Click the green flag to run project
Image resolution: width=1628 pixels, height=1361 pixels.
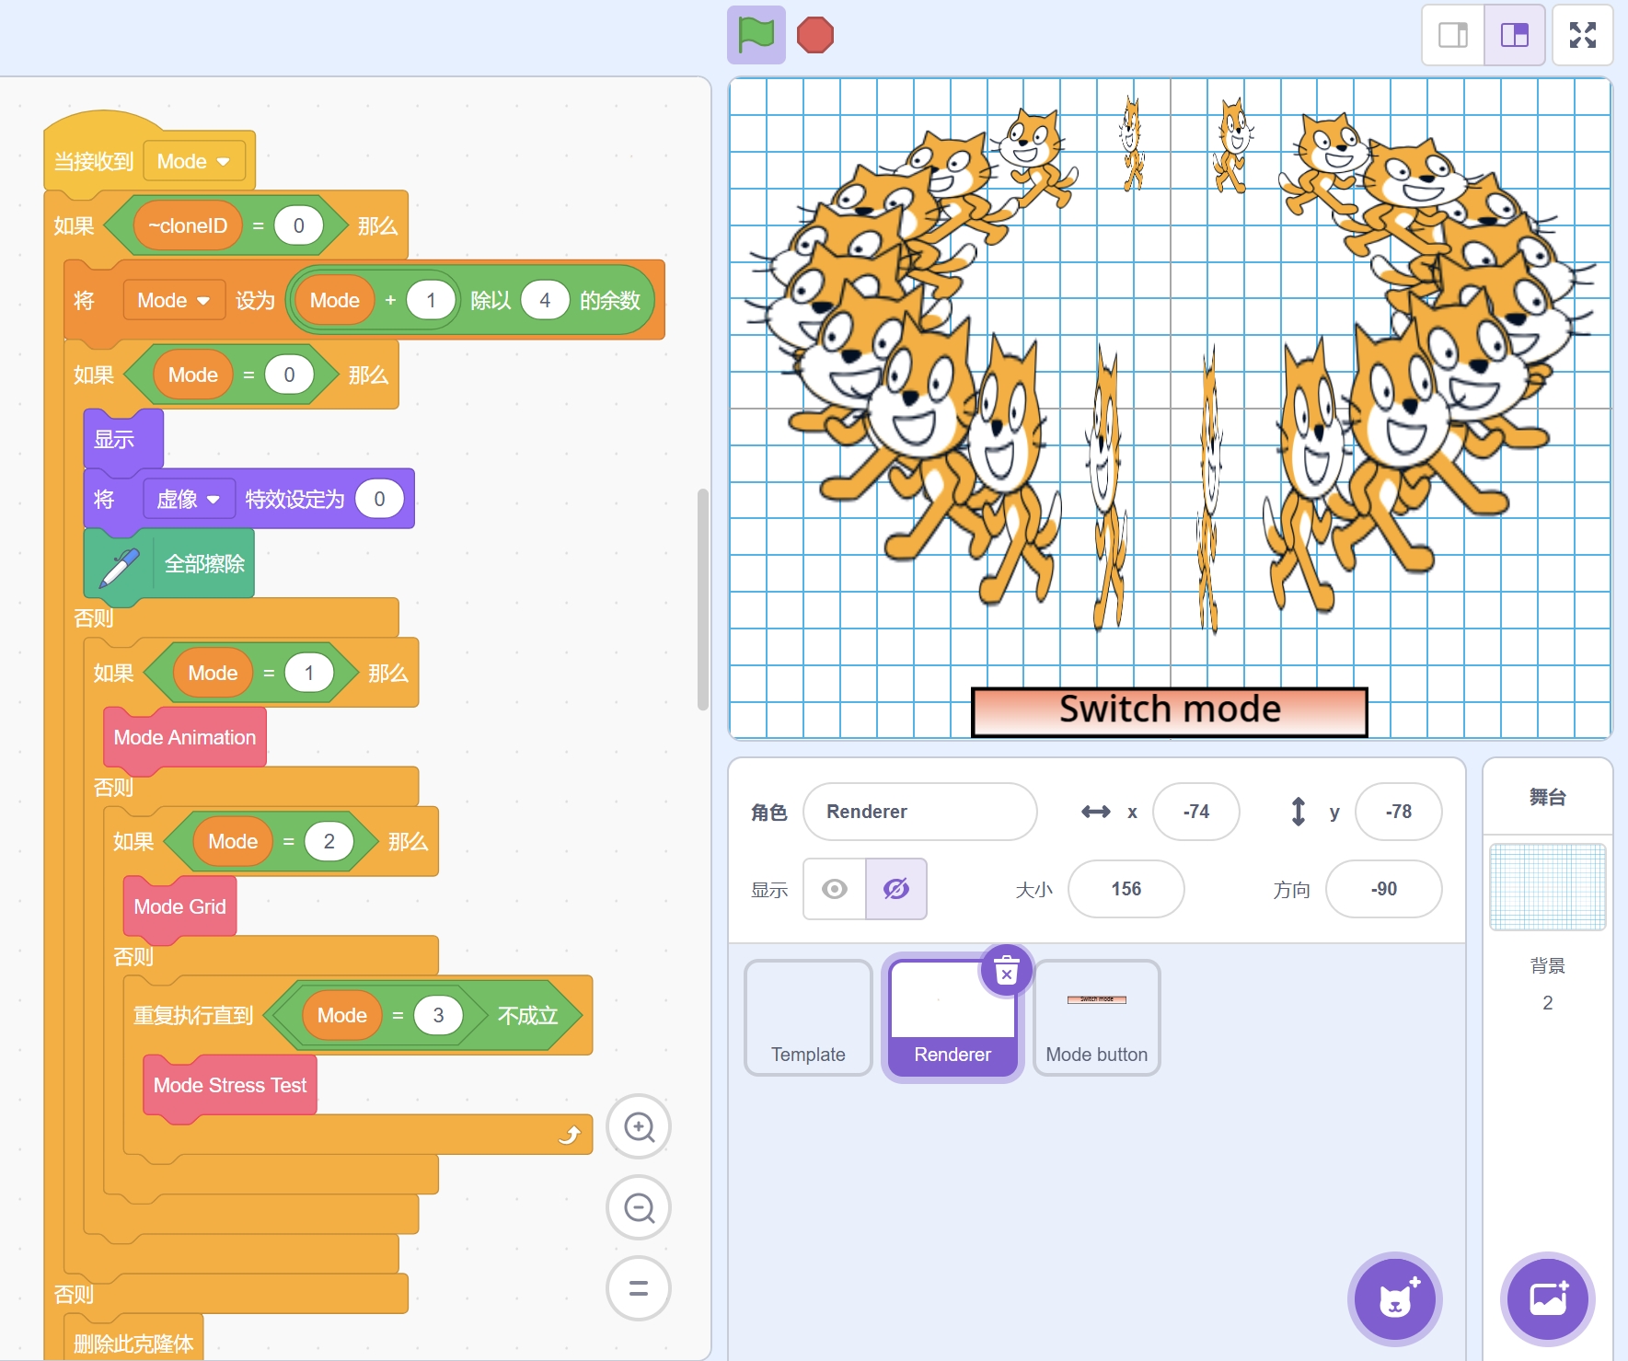pos(756,36)
